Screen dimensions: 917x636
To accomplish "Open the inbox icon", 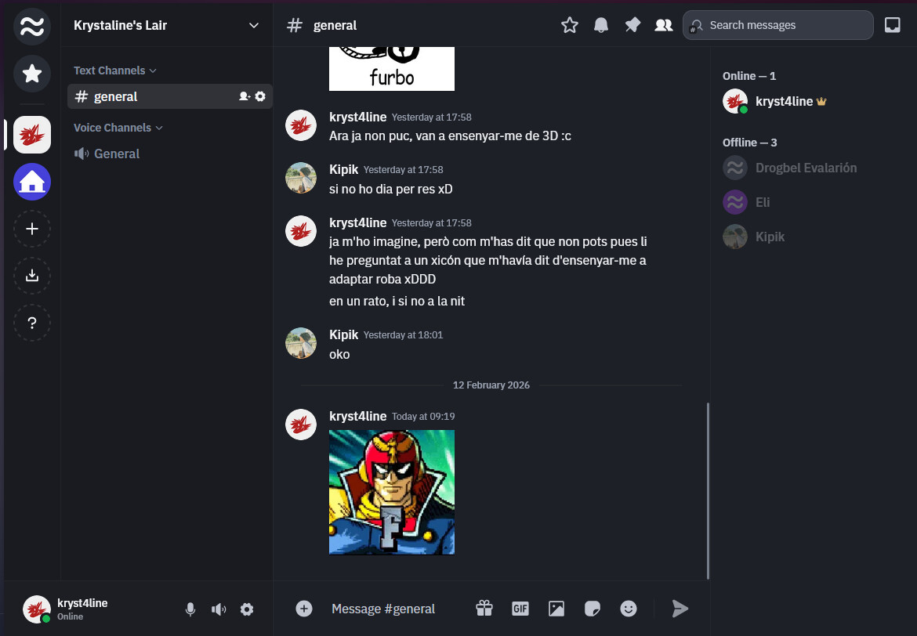I will coord(892,25).
